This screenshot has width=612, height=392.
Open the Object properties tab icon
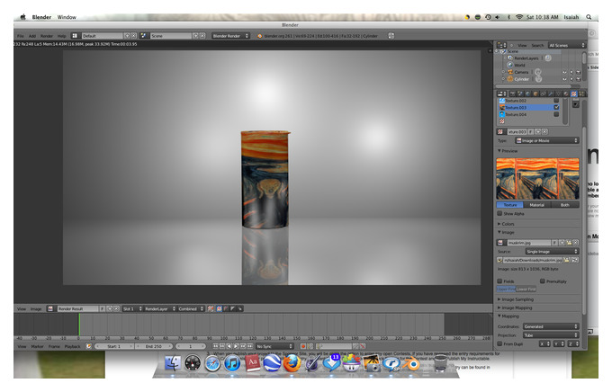(535, 94)
